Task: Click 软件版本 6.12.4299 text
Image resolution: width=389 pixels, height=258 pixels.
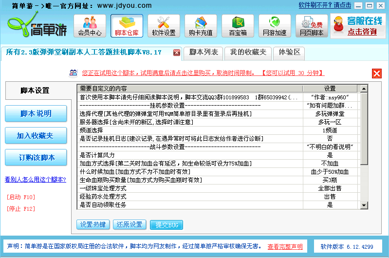Action: (347, 247)
